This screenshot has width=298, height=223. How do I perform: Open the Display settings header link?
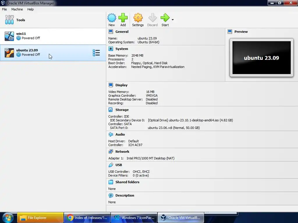point(121,85)
